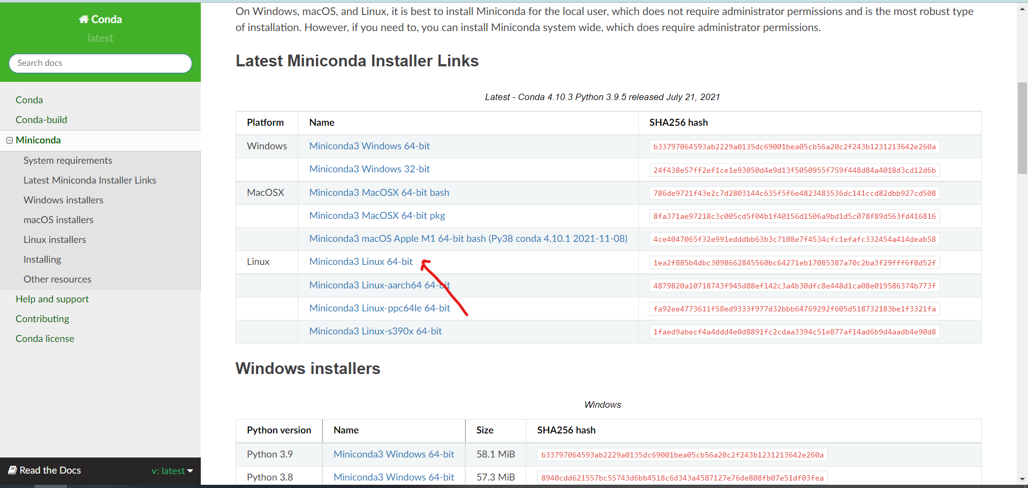Viewport: 1028px width, 488px height.
Task: Open Conda license page in sidebar
Action: 45,339
